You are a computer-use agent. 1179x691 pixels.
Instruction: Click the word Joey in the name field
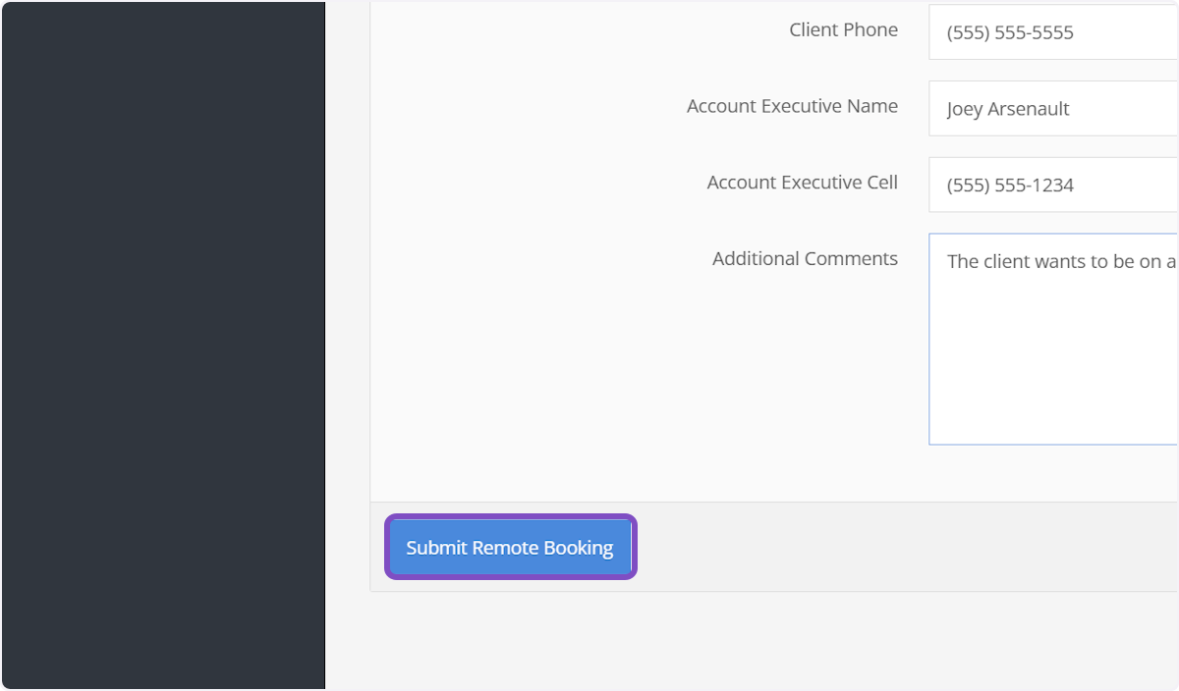click(x=965, y=109)
